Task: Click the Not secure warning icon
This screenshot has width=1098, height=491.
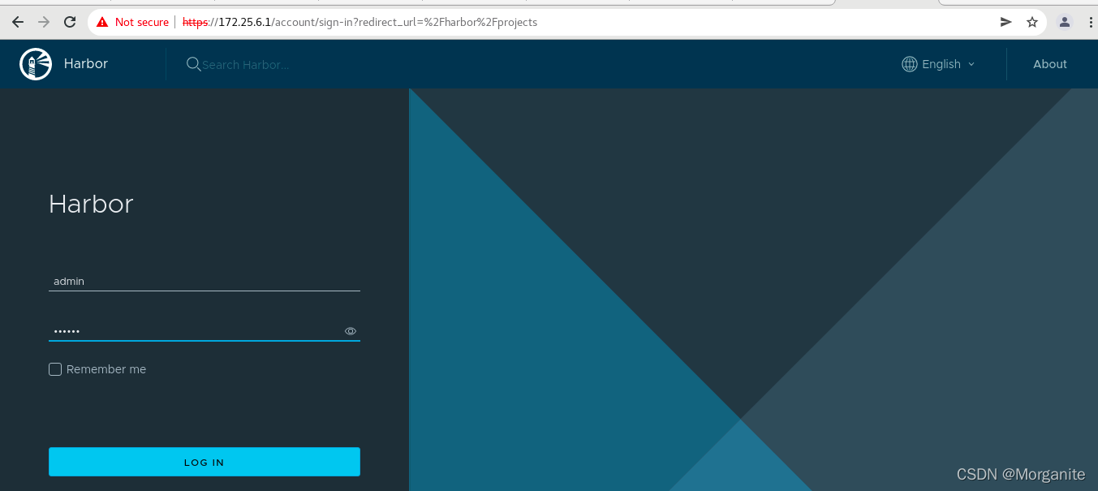Action: [102, 22]
